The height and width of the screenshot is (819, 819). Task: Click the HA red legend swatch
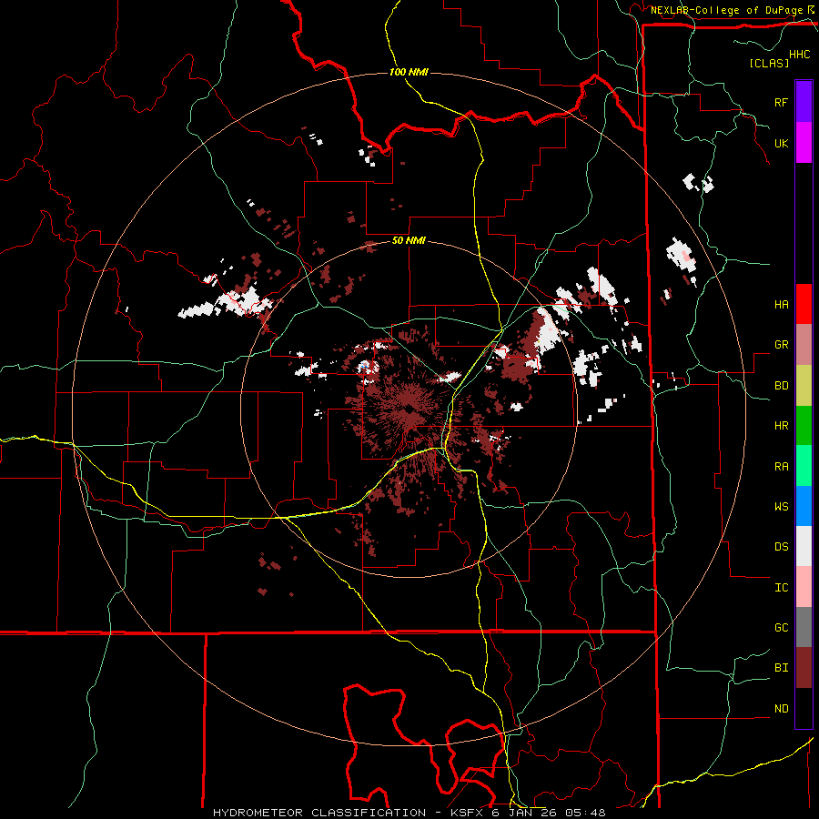804,304
